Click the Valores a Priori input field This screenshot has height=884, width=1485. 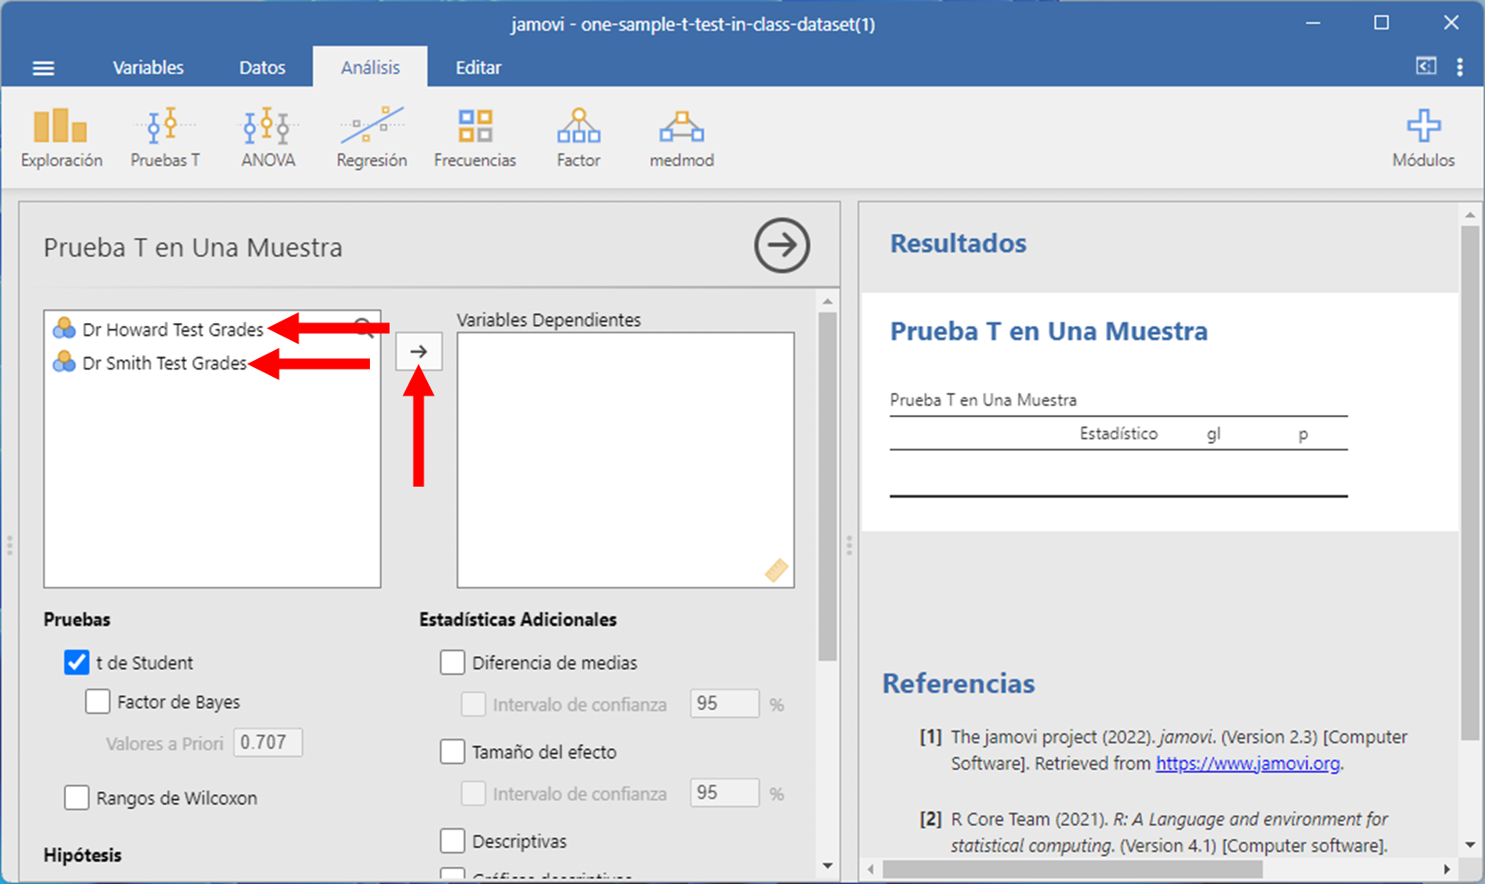click(x=268, y=743)
